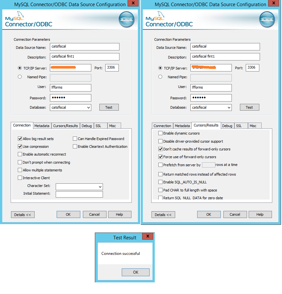The width and height of the screenshot is (282, 294).
Task: Click User field in right window
Action: pos(211,88)
